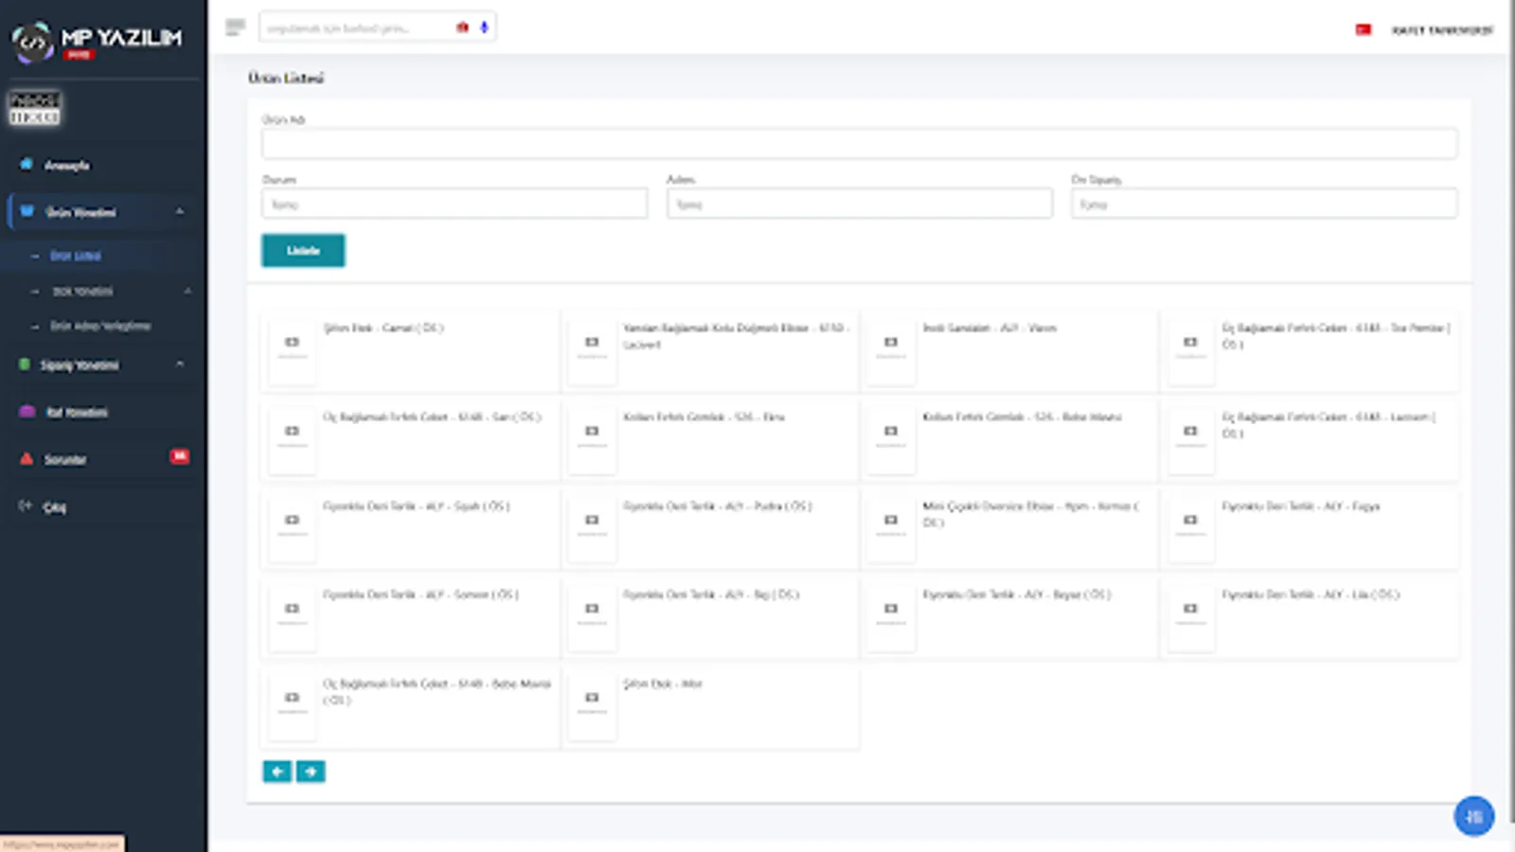Select the Sorunlar warning icon in sidebar

click(25, 459)
